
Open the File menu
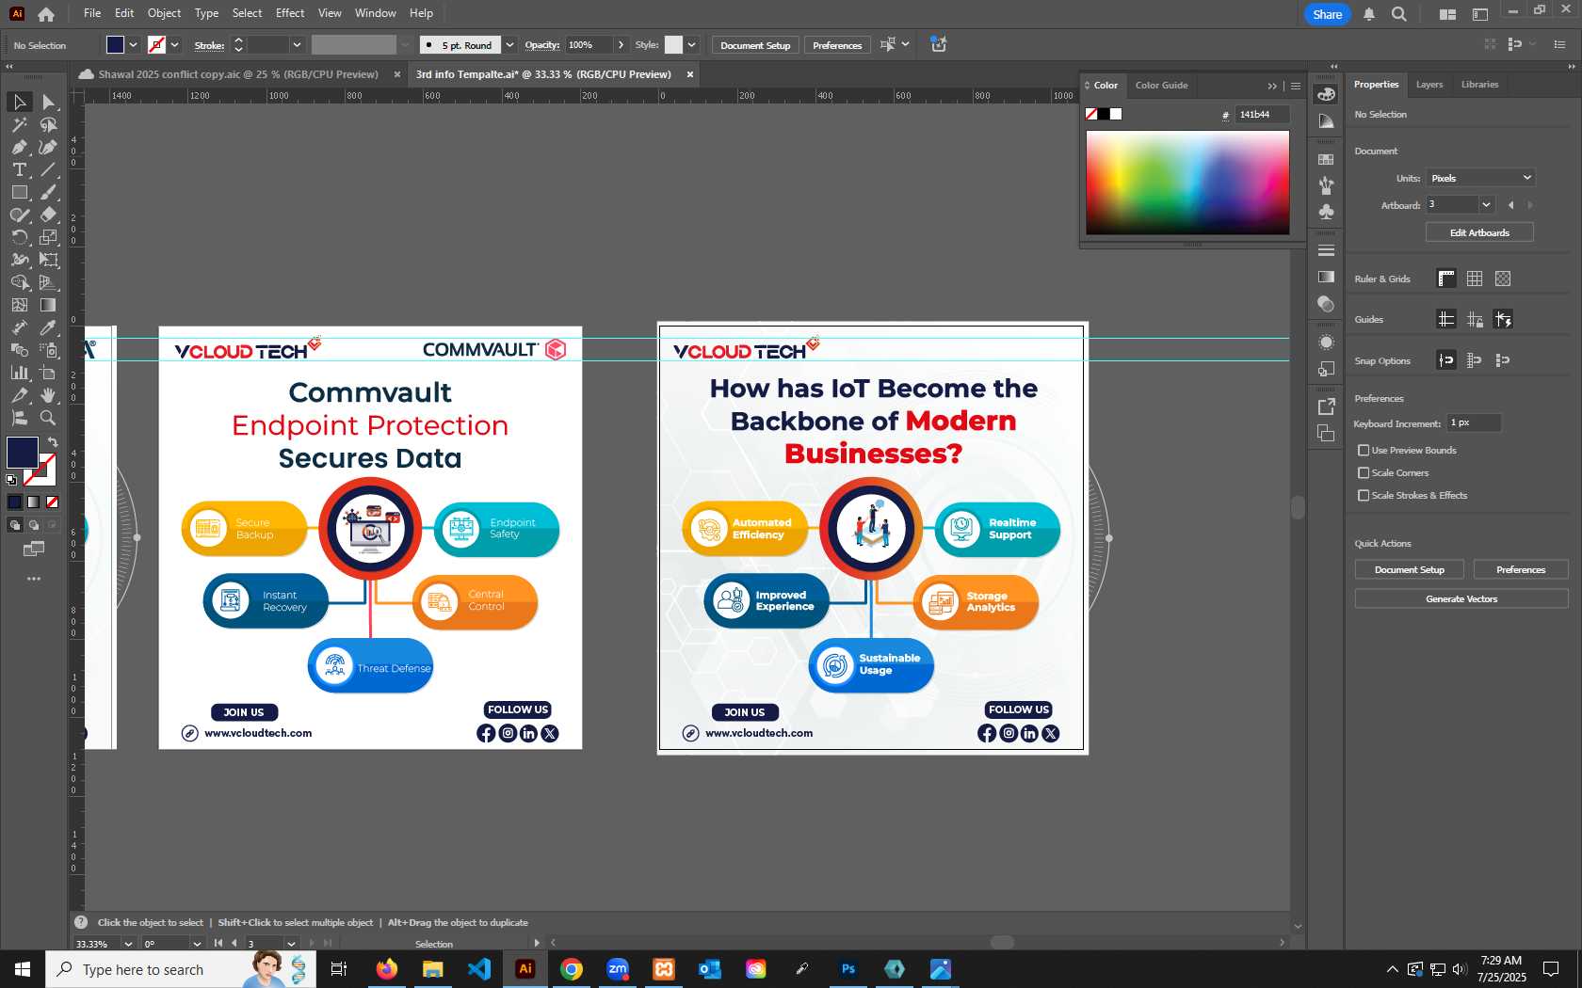92,13
